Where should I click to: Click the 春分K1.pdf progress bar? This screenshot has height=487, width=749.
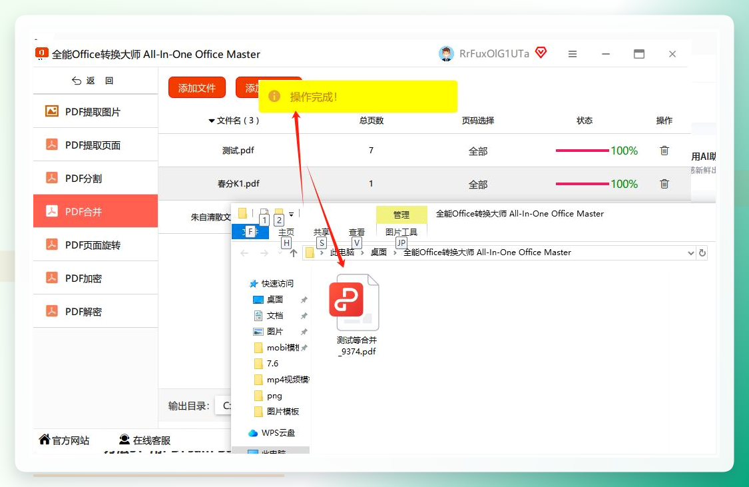(583, 183)
